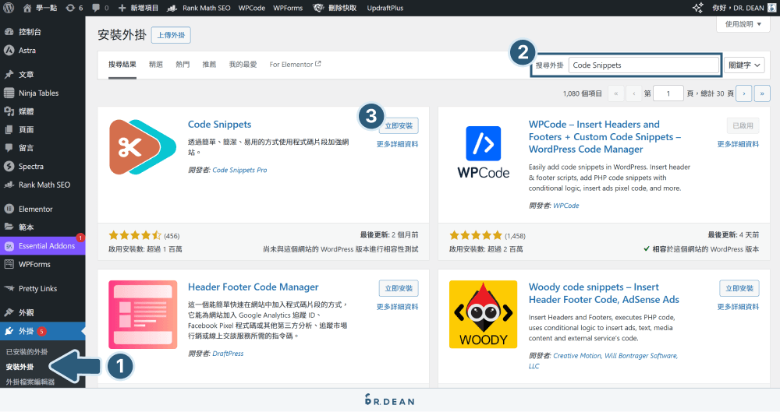Open comments bubble icon in admin bar
Viewport: 780px width, 412px height.
tap(97, 8)
